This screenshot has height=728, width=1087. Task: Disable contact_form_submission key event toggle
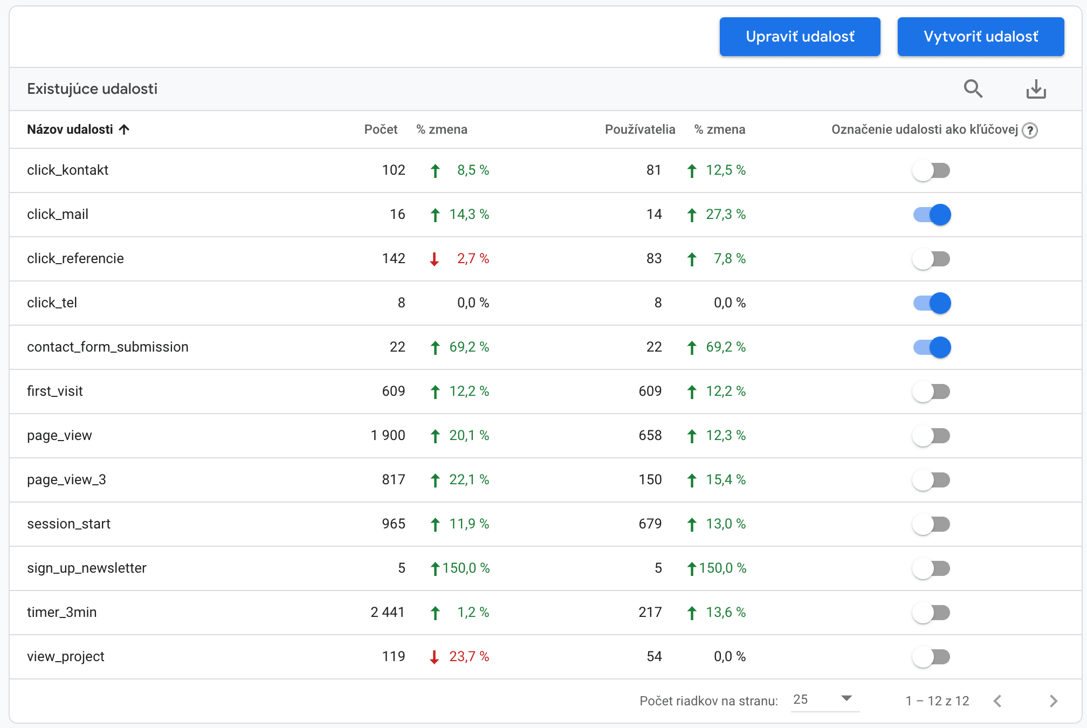(931, 347)
